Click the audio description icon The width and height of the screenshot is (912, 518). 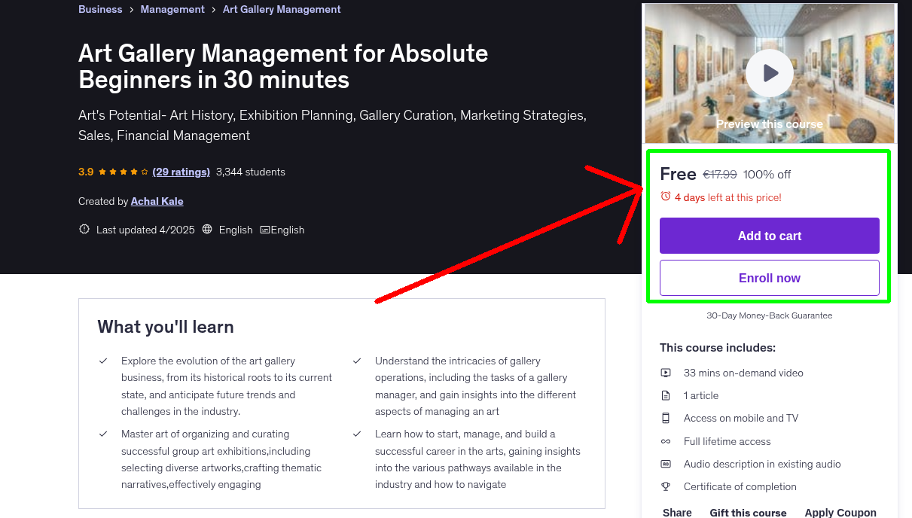(x=666, y=464)
